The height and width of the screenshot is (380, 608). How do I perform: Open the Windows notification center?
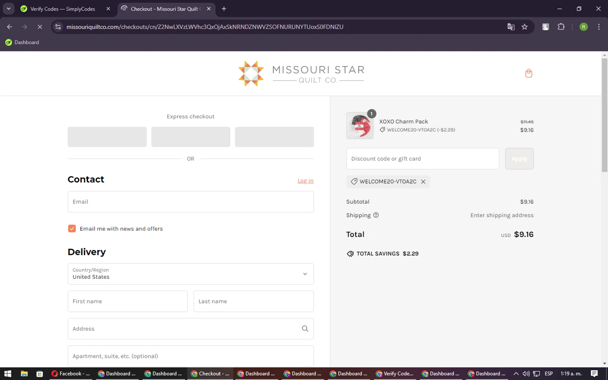594,374
